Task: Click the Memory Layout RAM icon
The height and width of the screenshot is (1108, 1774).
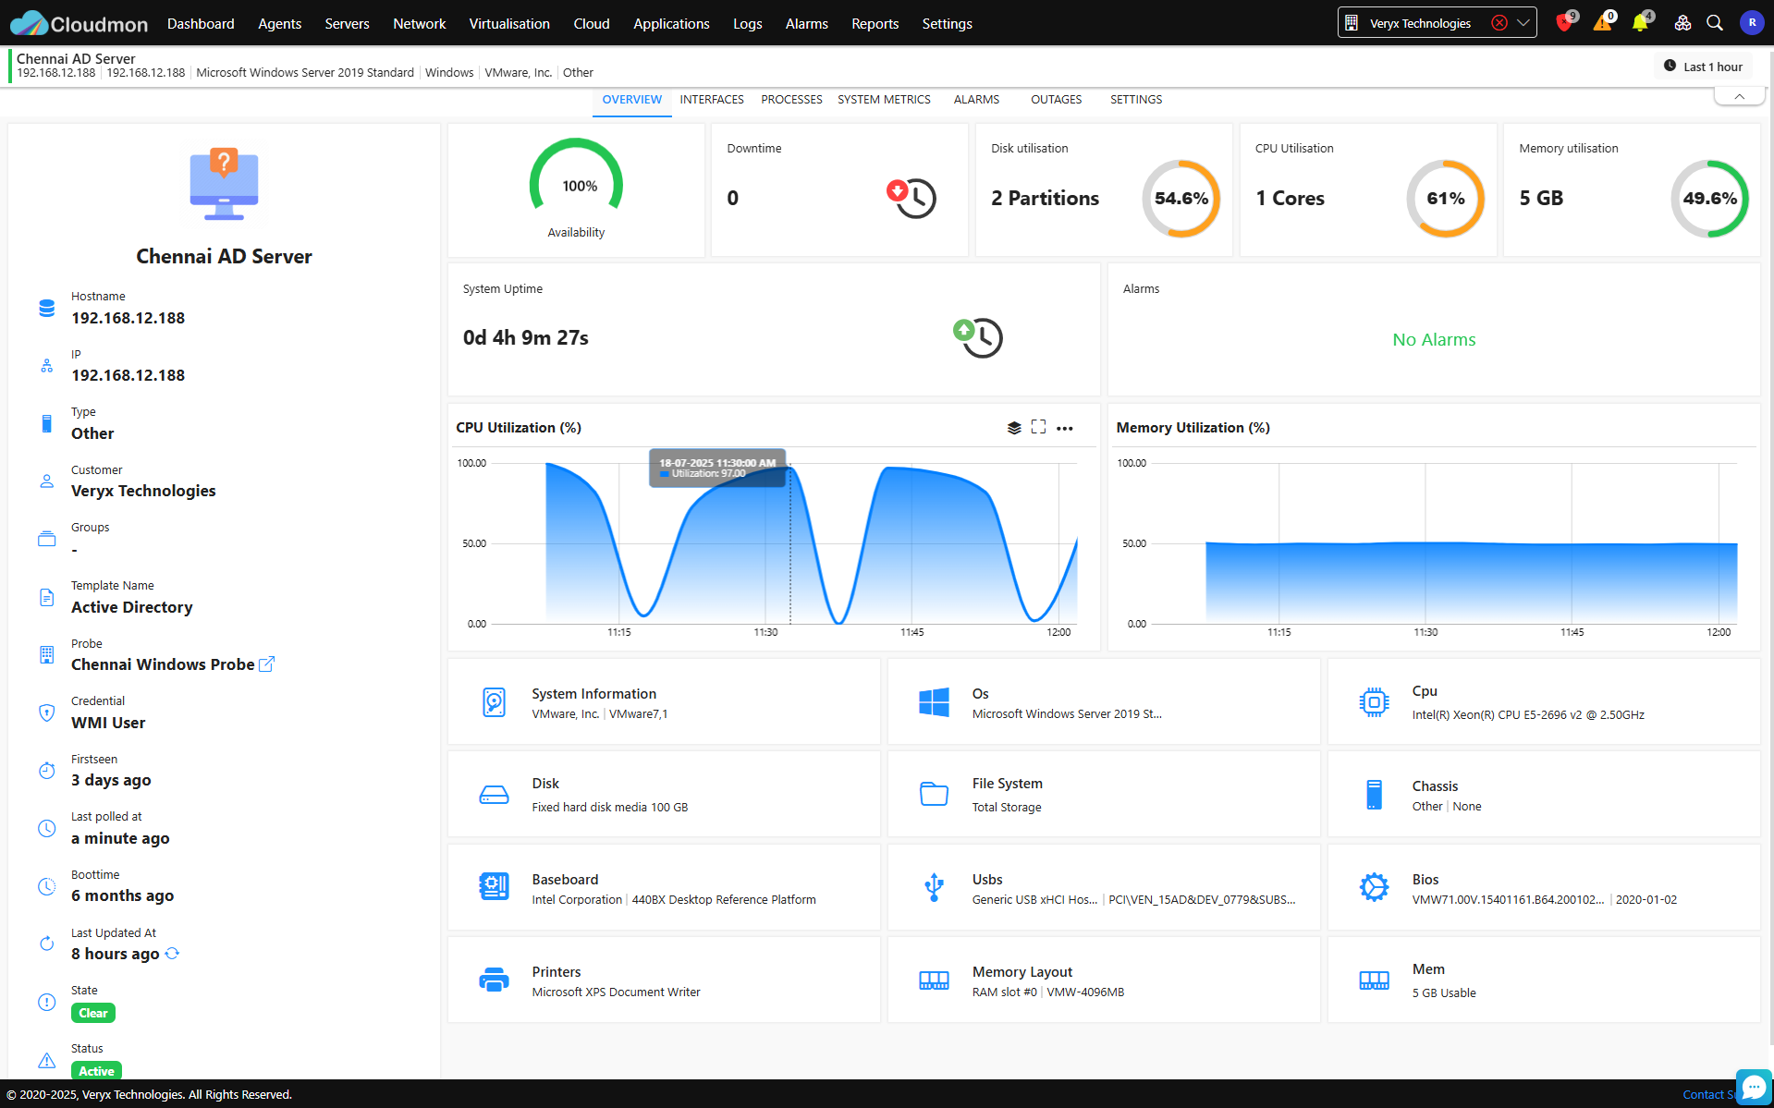Action: (934, 980)
